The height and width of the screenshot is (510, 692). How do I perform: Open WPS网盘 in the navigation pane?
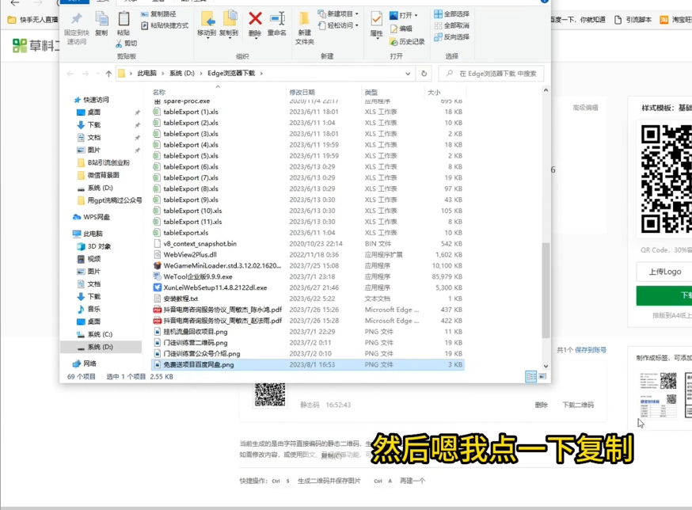point(97,216)
